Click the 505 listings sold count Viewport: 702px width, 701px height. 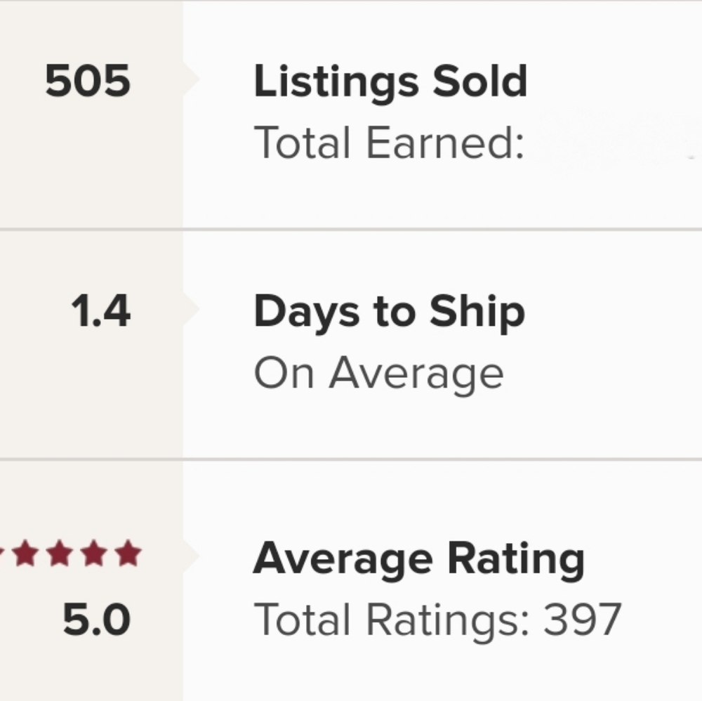[x=88, y=81]
